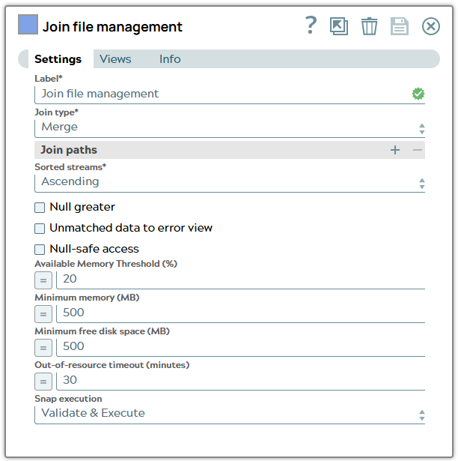Switch to the Views tab
458x461 pixels.
[x=115, y=59]
